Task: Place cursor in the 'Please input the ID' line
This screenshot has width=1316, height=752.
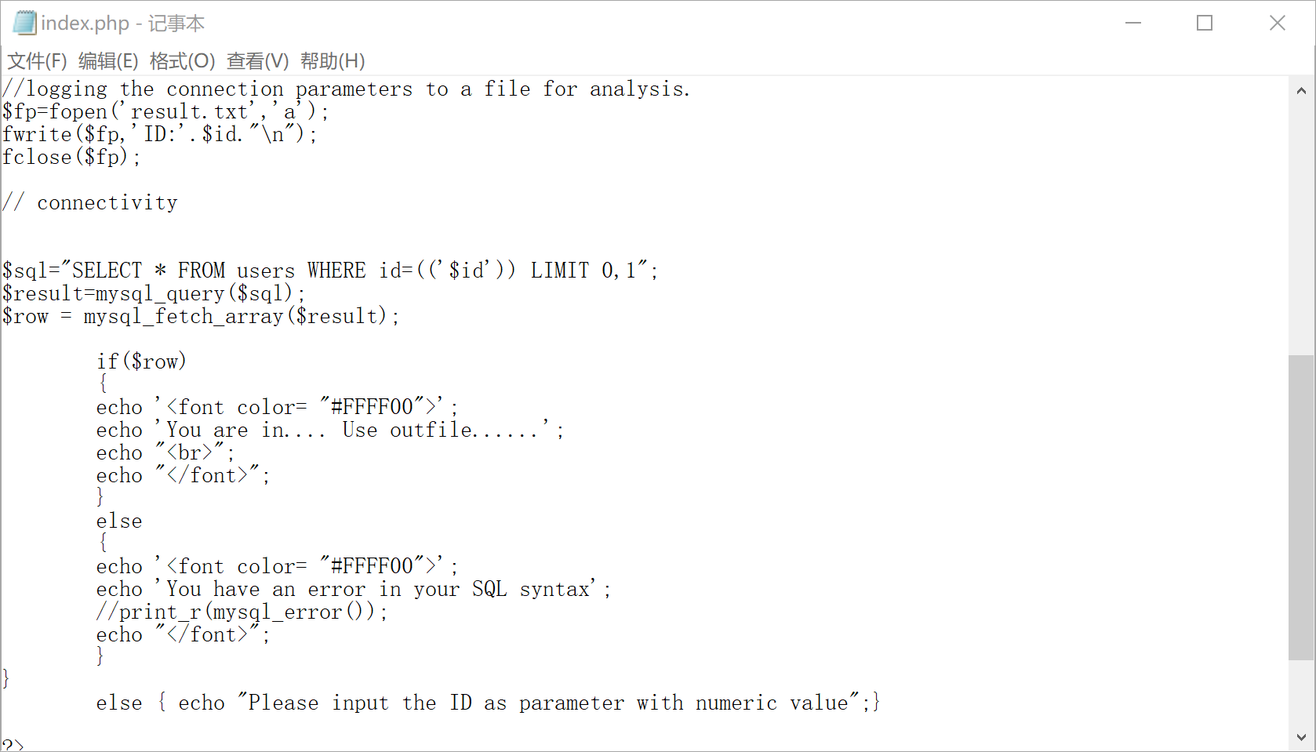Action: click(489, 703)
